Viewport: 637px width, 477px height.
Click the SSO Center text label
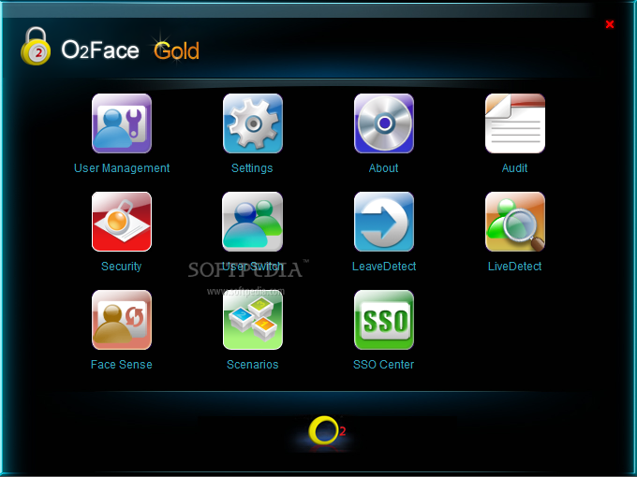(383, 365)
